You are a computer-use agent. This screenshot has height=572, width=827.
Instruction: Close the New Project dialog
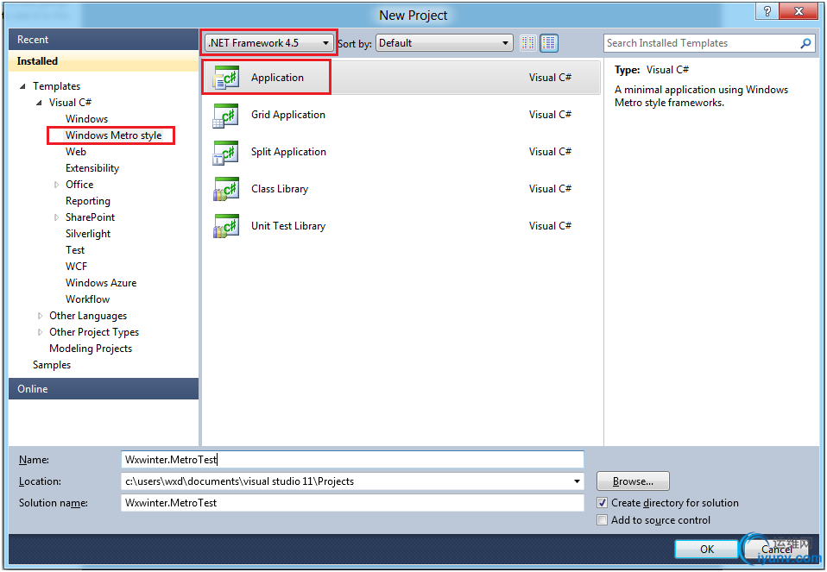(x=799, y=11)
